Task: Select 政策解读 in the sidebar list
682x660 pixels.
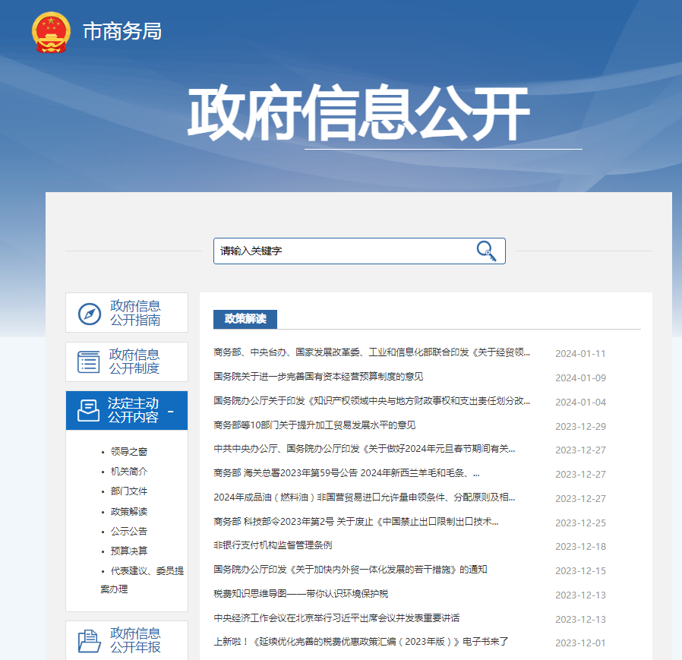Action: click(128, 511)
